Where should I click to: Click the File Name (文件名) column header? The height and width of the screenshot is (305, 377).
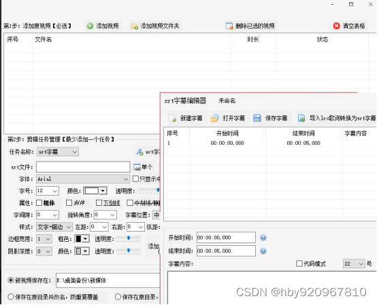[131, 39]
